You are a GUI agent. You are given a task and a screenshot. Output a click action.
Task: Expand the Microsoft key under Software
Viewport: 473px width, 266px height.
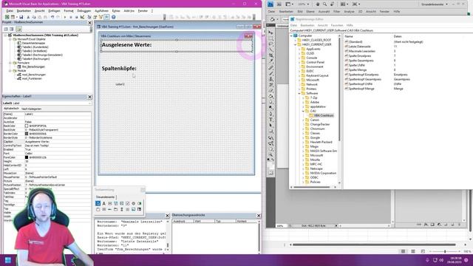tap(304, 155)
